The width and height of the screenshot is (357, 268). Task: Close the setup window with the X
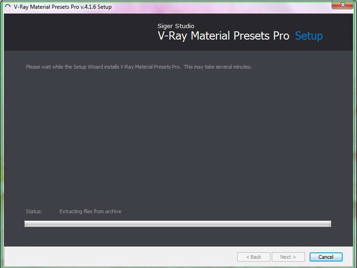(x=342, y=5)
